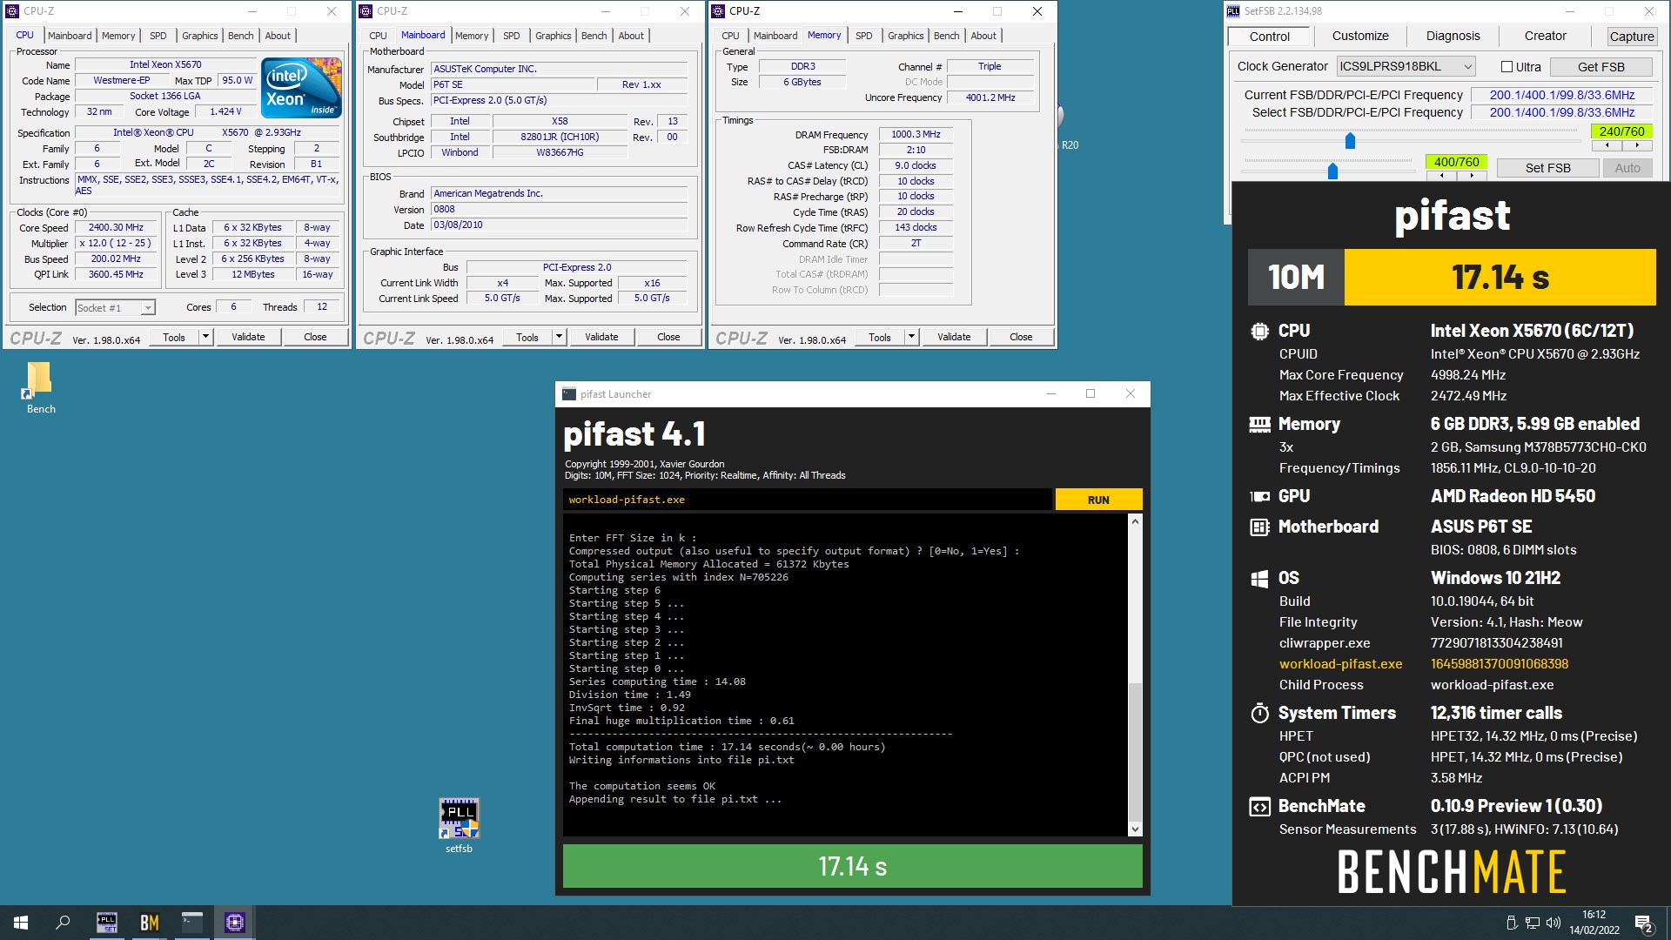Click the System Timers clock icon
Screen dimensions: 1671x940
[x=1259, y=713]
